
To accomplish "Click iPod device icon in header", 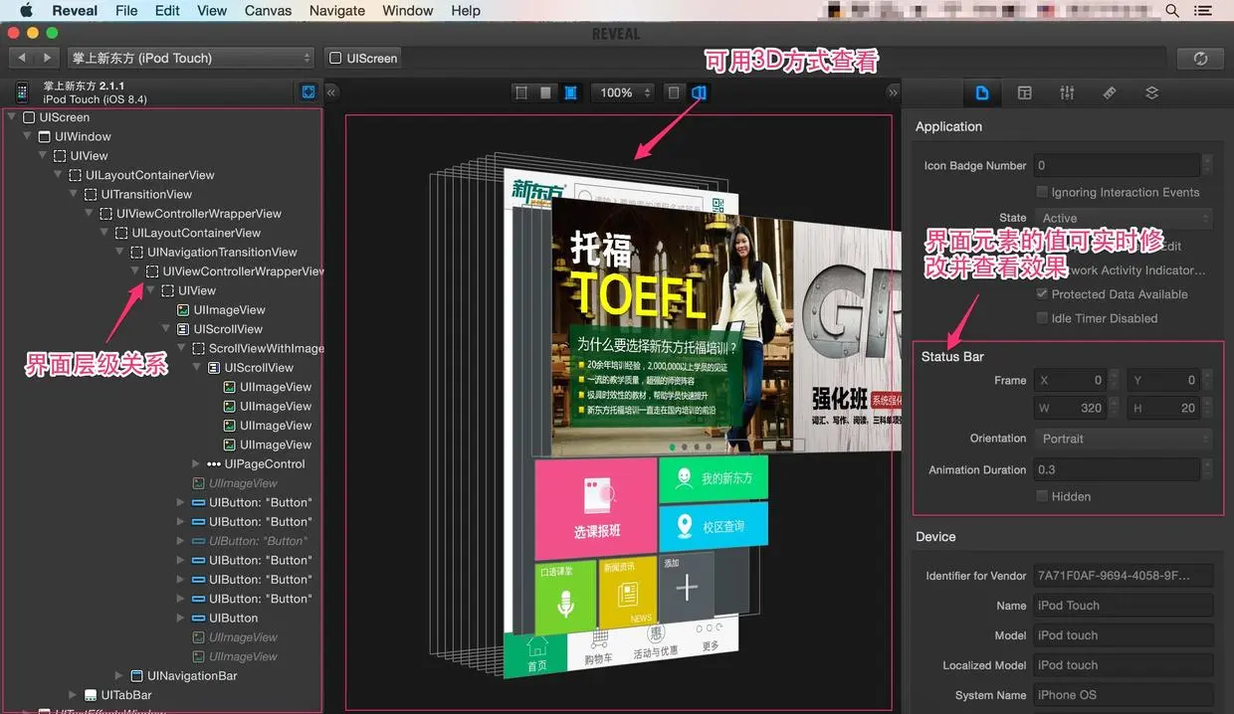I will (x=21, y=92).
